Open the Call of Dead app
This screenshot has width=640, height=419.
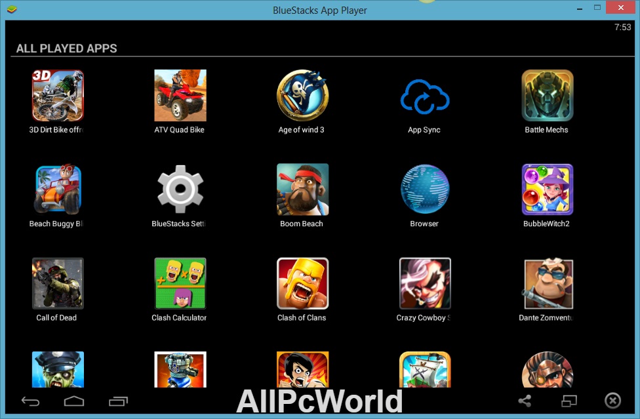pos(58,283)
